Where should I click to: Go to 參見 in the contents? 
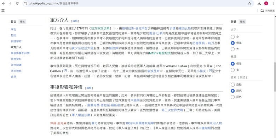click(x=13, y=77)
